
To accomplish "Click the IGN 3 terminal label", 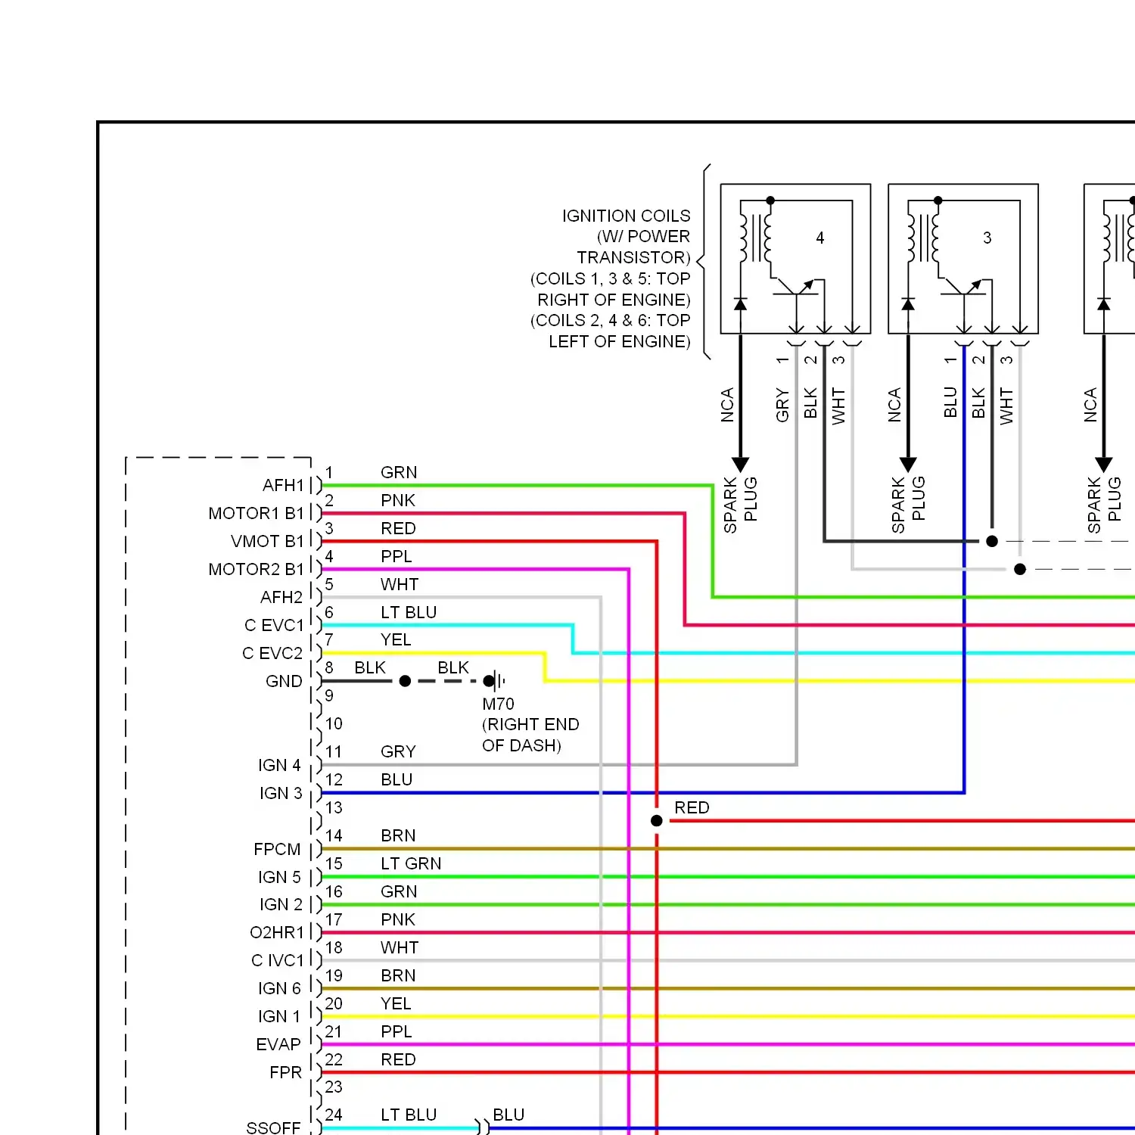I will [281, 793].
